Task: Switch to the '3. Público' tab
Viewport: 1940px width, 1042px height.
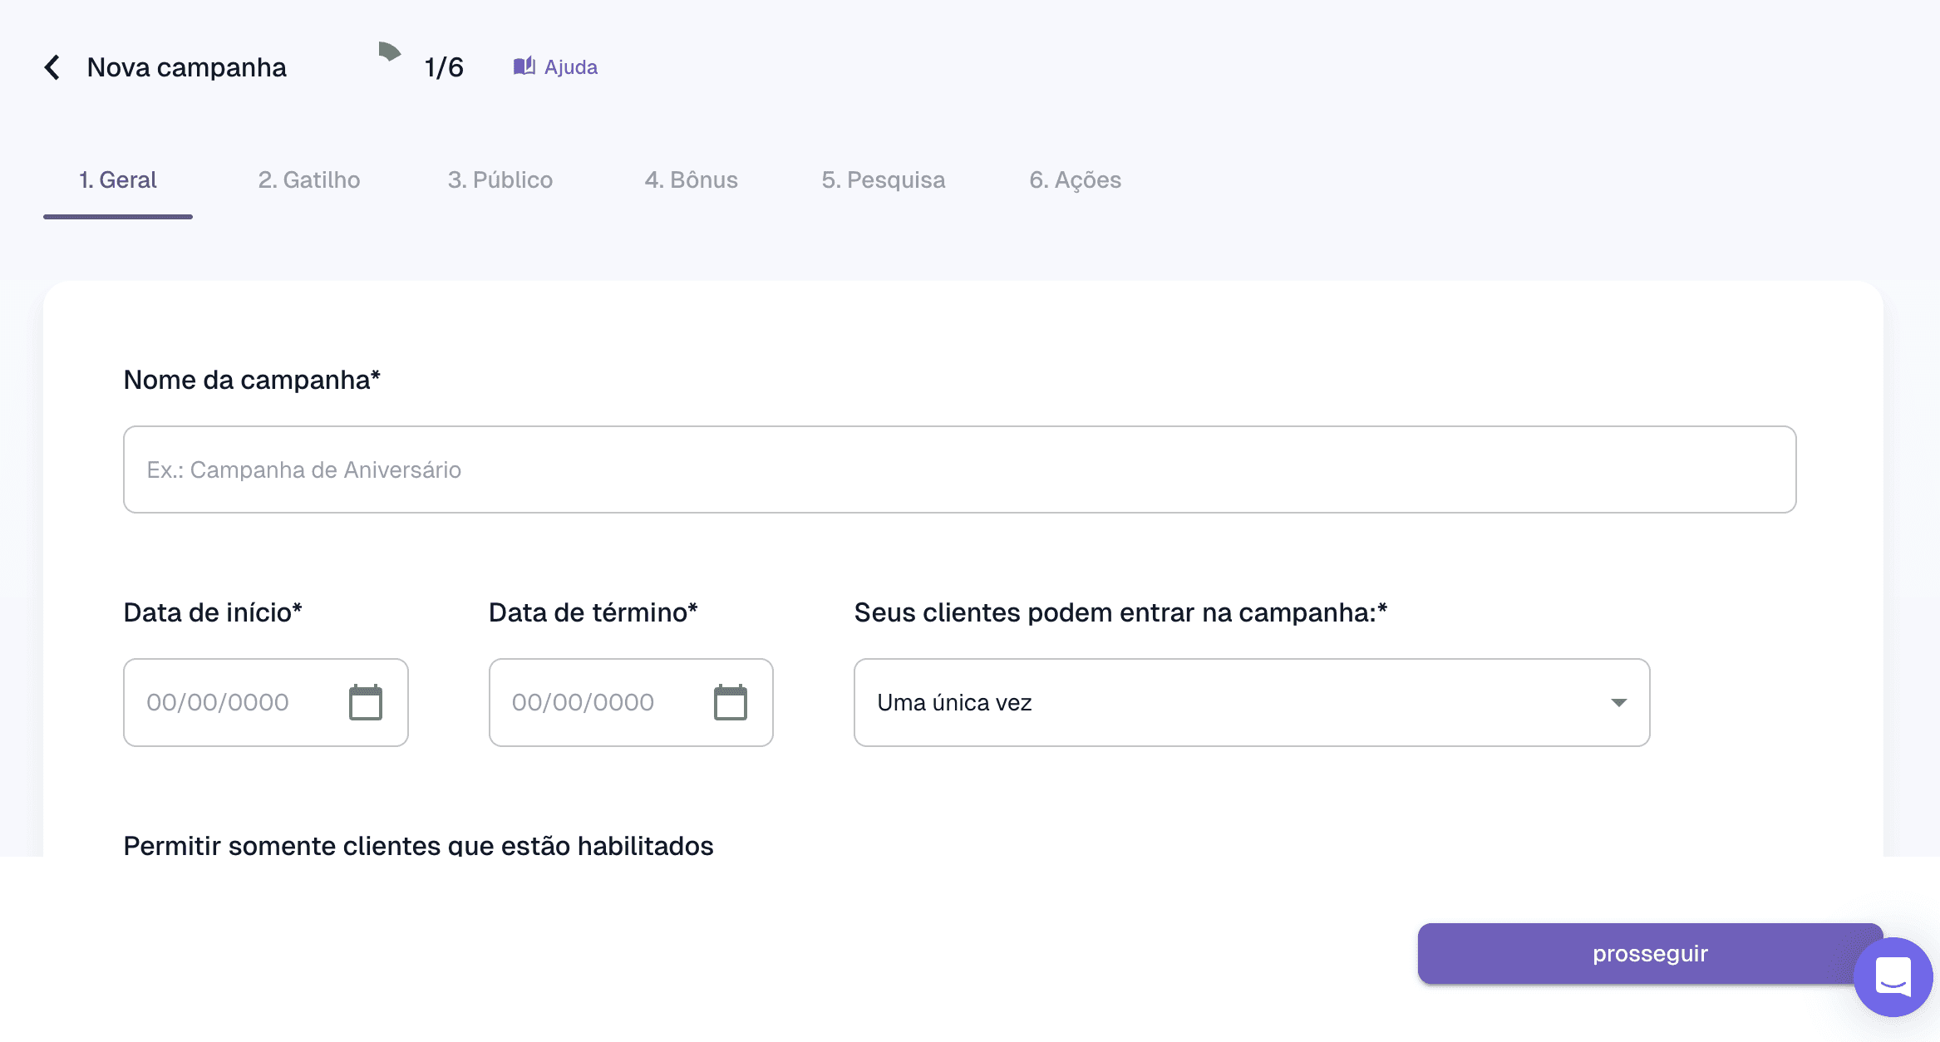Action: (500, 179)
